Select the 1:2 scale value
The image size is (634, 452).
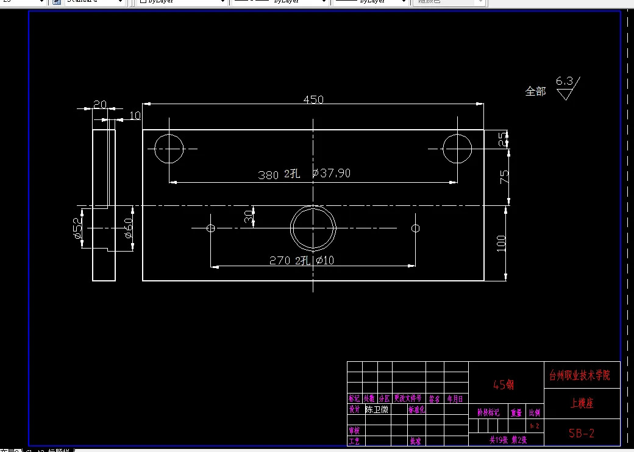(535, 426)
